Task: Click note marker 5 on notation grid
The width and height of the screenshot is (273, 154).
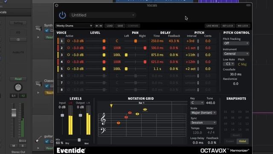Action: tap(145, 110)
